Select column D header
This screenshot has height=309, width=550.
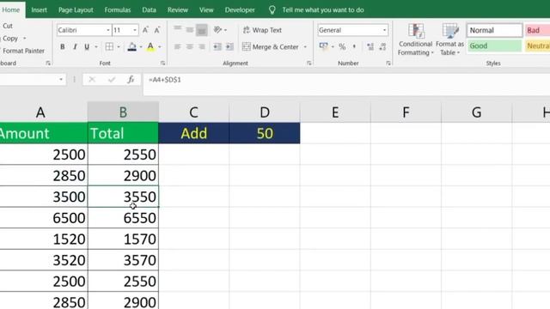click(265, 112)
